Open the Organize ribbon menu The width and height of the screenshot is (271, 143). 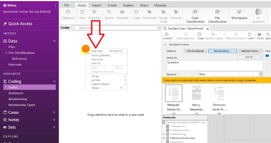[94, 15]
